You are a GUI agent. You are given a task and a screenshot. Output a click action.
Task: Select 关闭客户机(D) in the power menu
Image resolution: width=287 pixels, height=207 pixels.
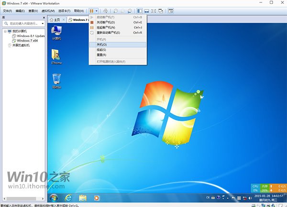click(x=118, y=22)
